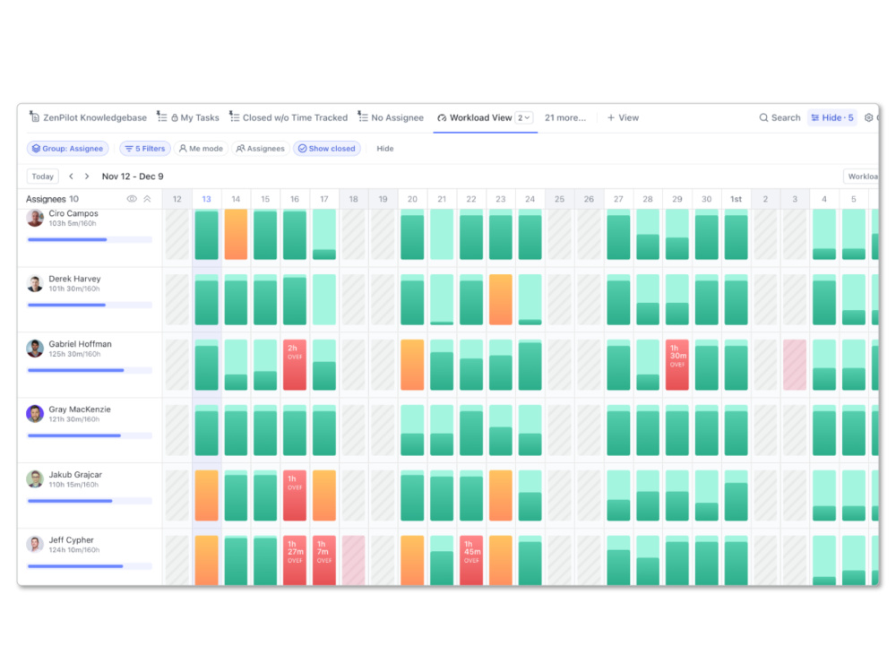The height and width of the screenshot is (672, 896).
Task: Open Ciro Campos name
Action: pos(73,213)
